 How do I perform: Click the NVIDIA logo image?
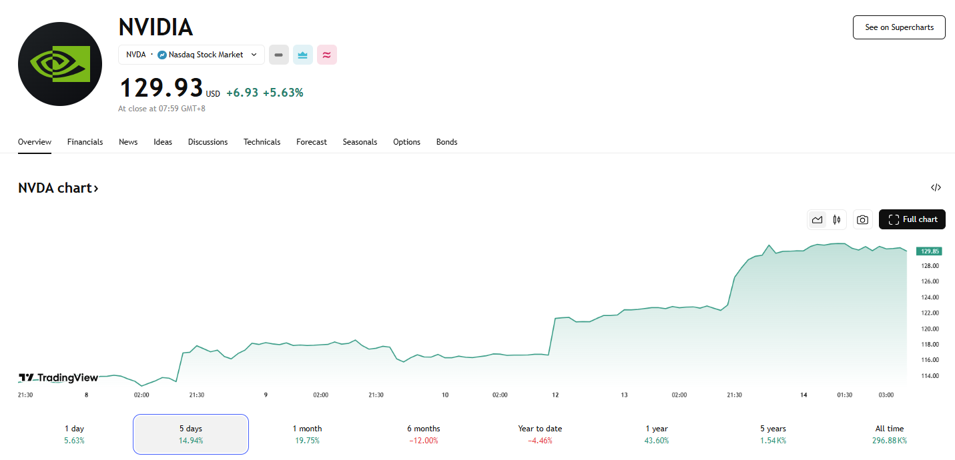click(x=60, y=63)
